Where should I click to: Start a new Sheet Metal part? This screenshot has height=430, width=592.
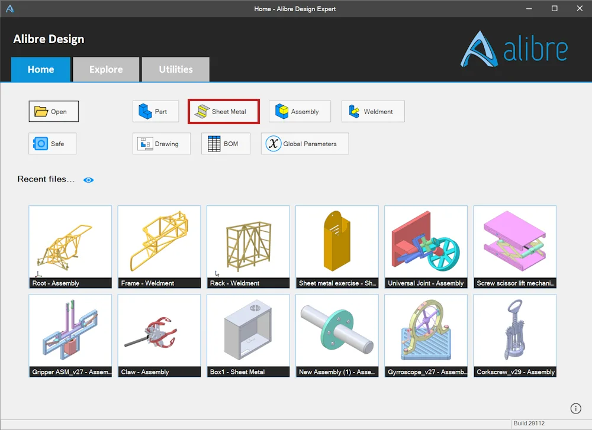point(224,111)
